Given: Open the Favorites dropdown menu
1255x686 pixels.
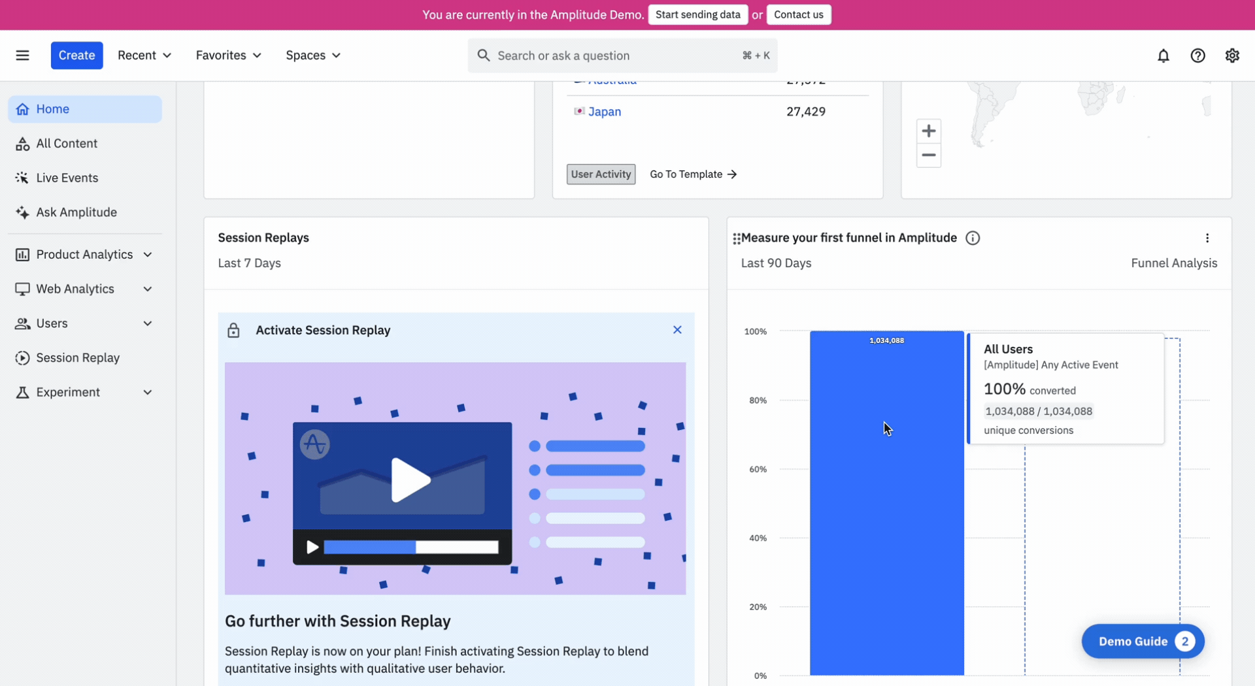Looking at the screenshot, I should tap(228, 56).
